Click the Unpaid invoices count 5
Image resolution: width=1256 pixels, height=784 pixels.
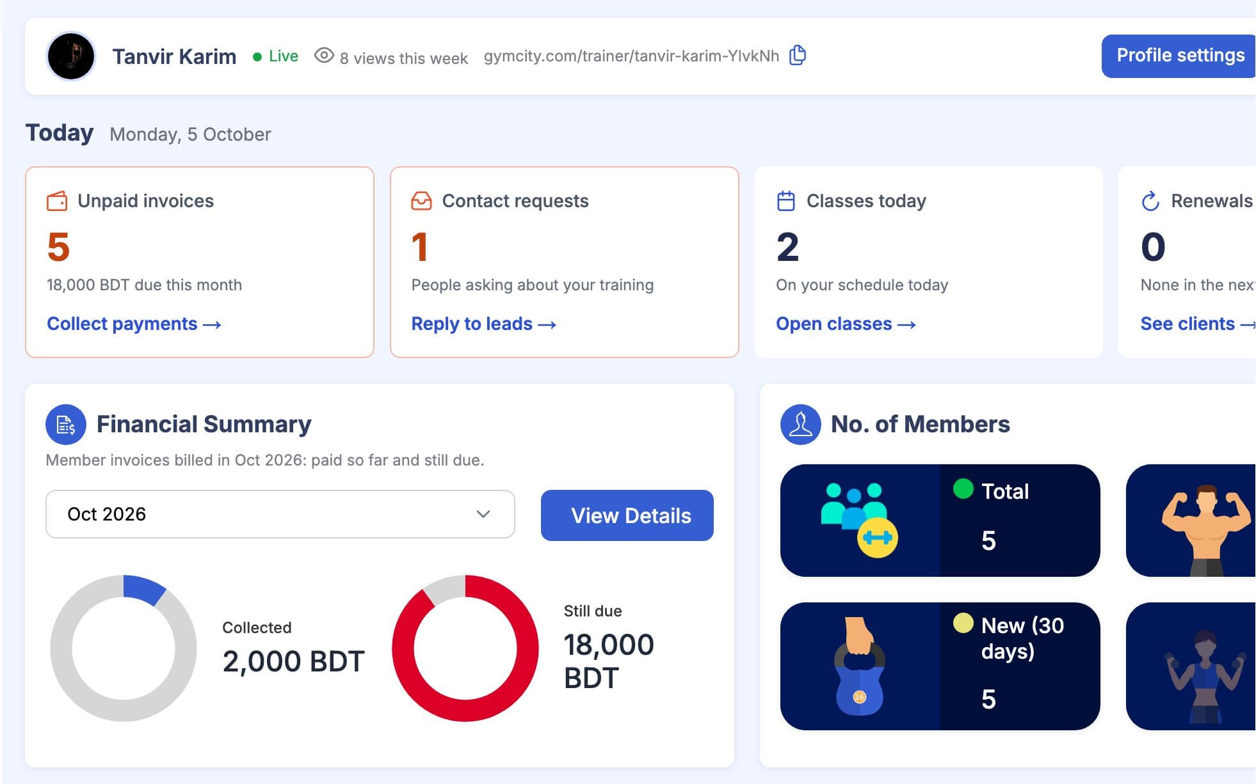58,247
